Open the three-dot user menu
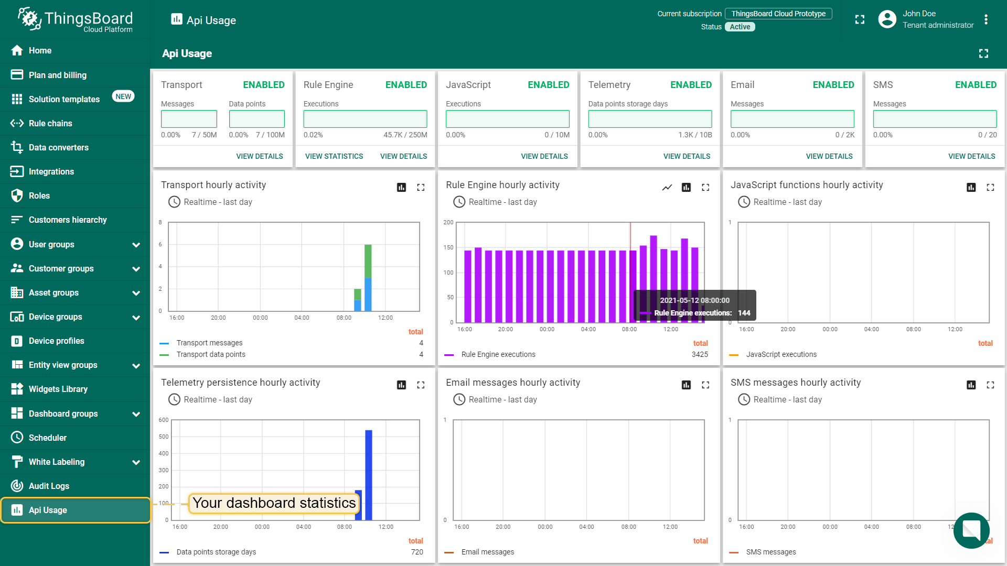 (986, 19)
